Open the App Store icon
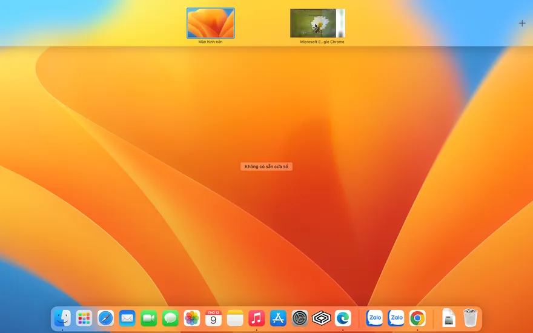Viewport: 533px width, 333px height. click(x=278, y=318)
